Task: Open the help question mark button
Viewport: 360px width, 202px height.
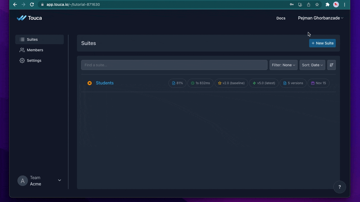Action: [x=339, y=187]
